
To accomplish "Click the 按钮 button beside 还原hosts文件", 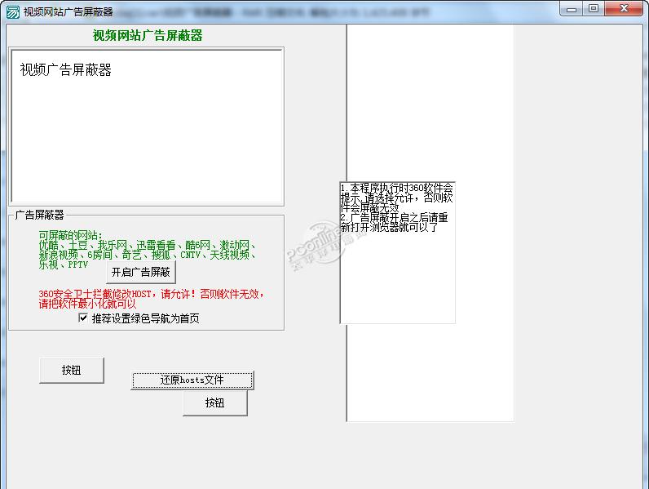I will pyautogui.click(x=72, y=370).
